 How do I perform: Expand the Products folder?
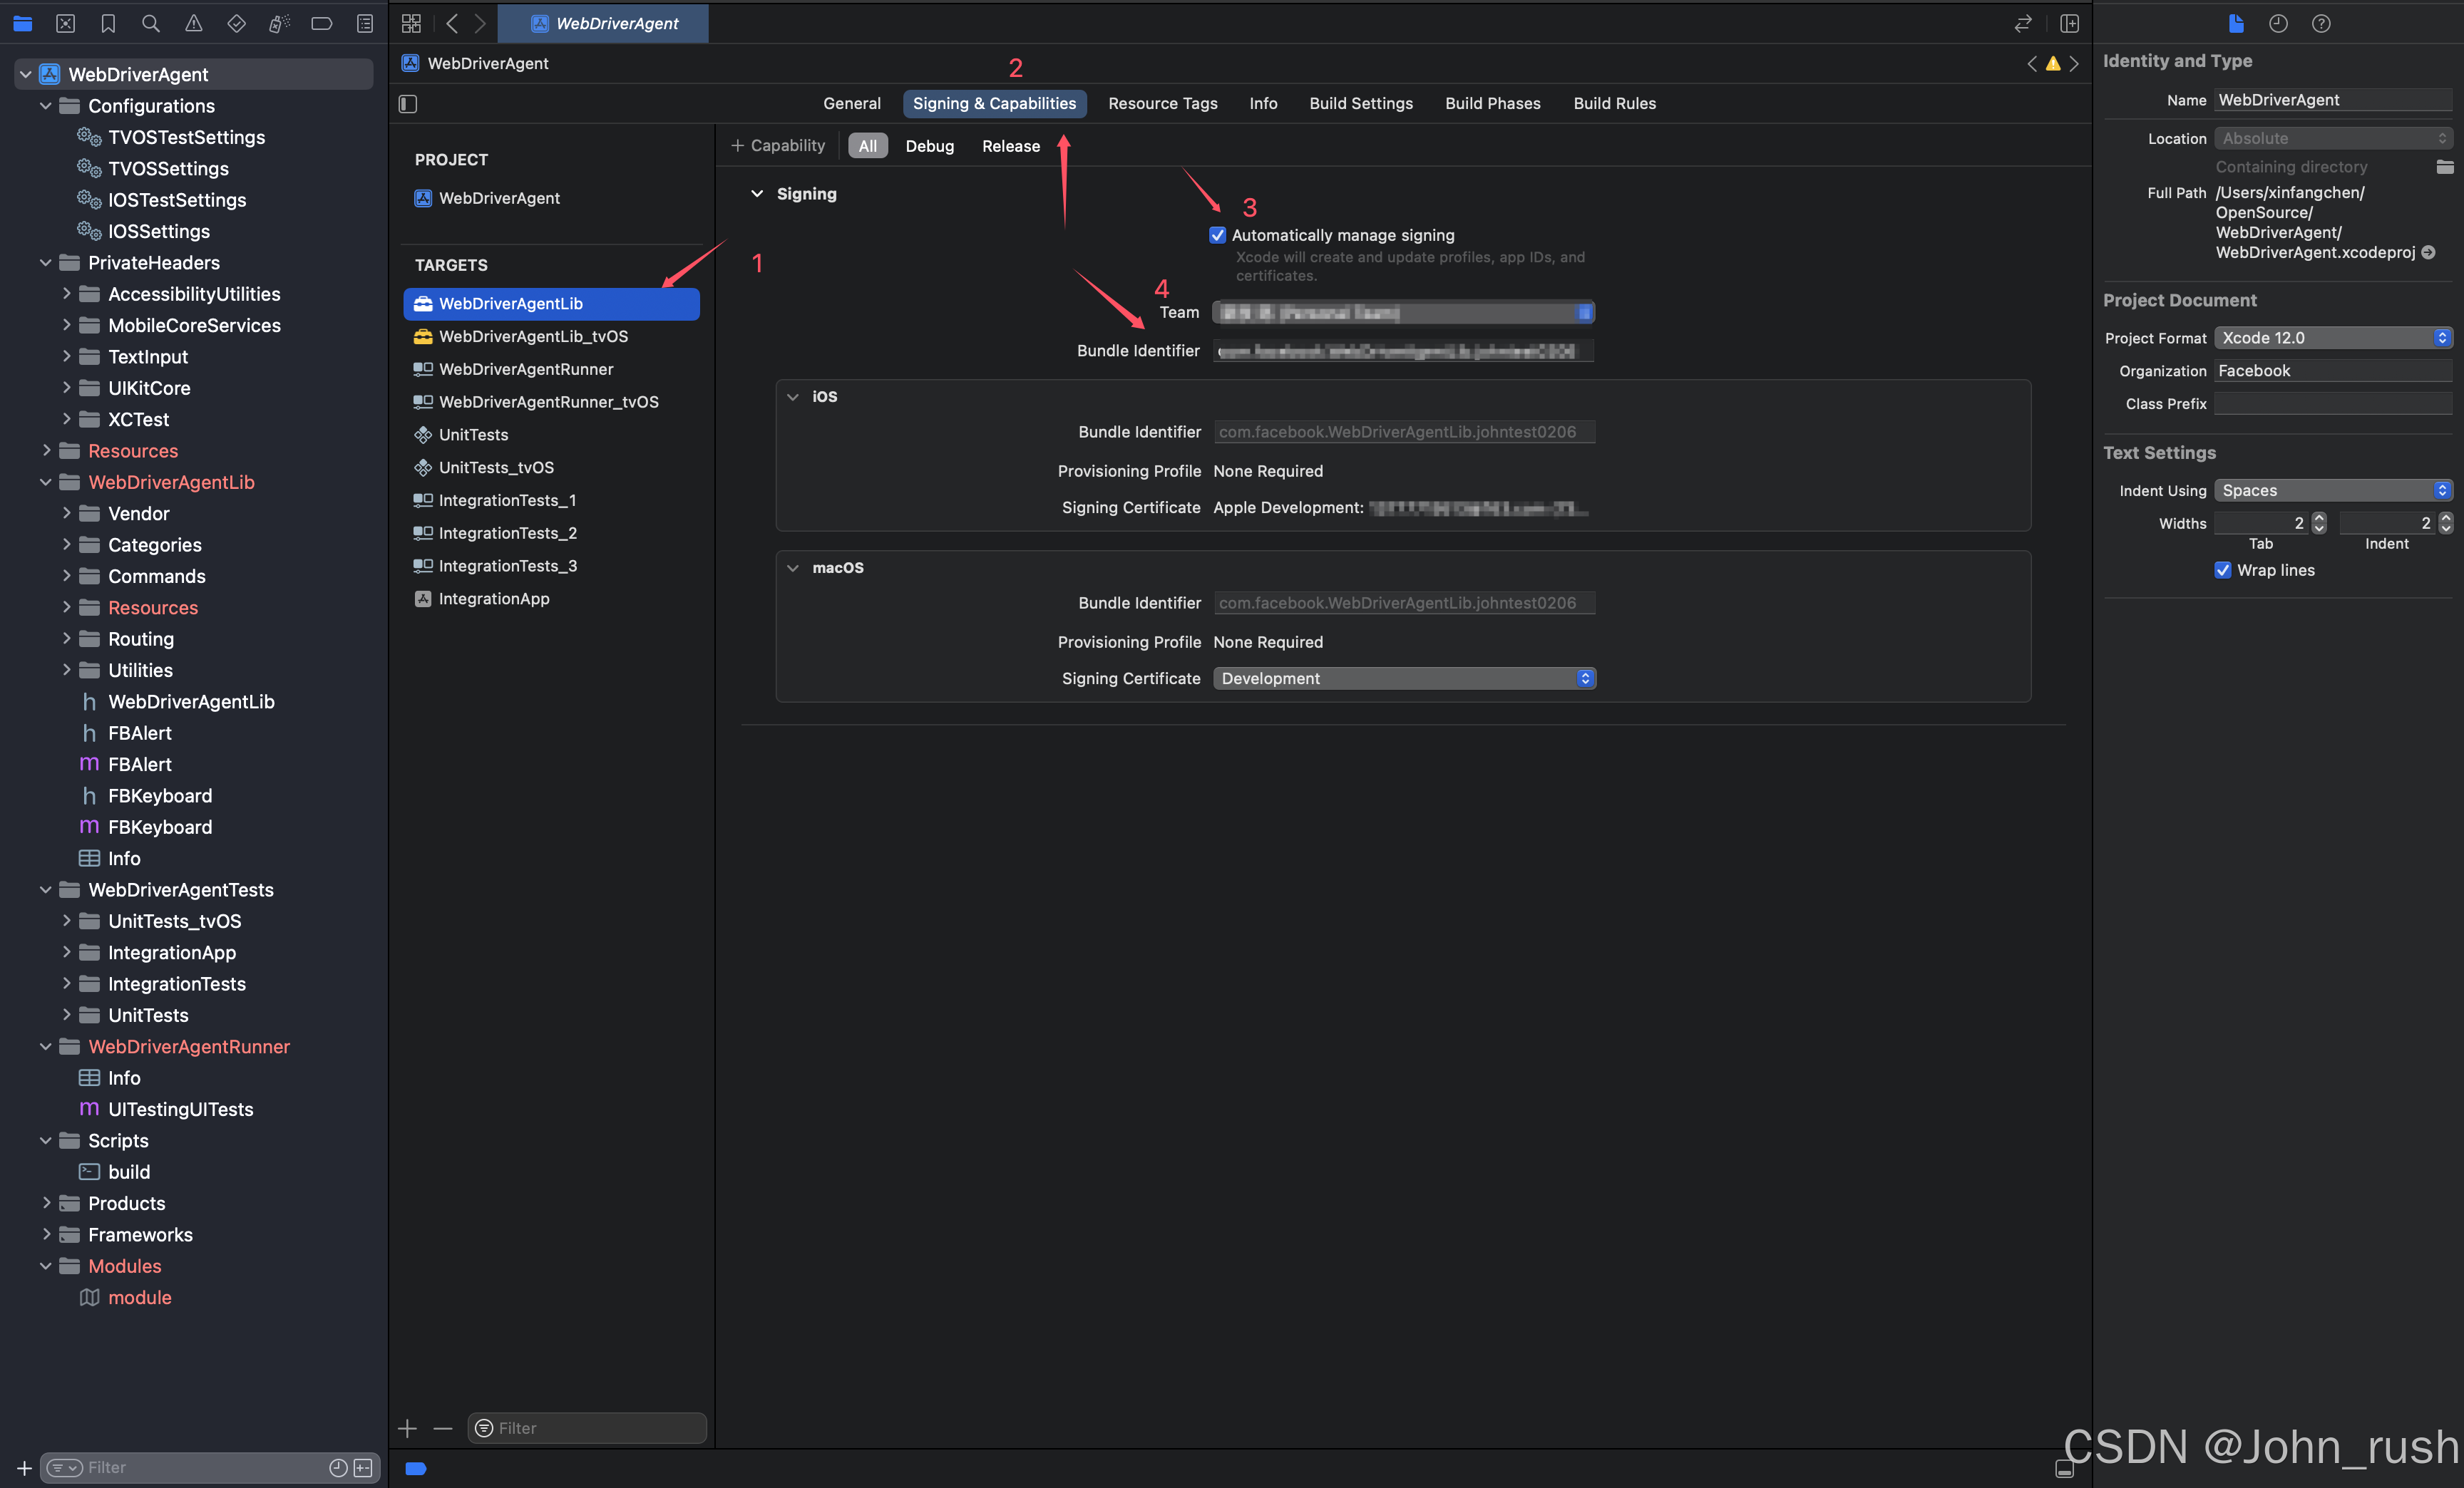46,1203
